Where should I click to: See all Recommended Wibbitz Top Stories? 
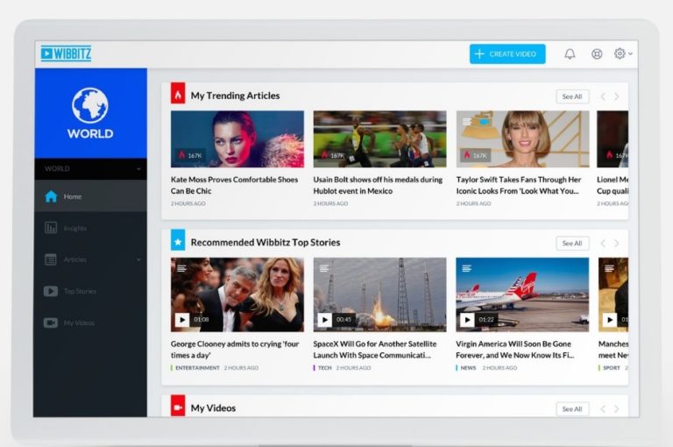point(572,244)
